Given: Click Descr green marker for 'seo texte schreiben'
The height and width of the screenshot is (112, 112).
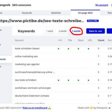Looking at the screenshot, I should [78, 80].
